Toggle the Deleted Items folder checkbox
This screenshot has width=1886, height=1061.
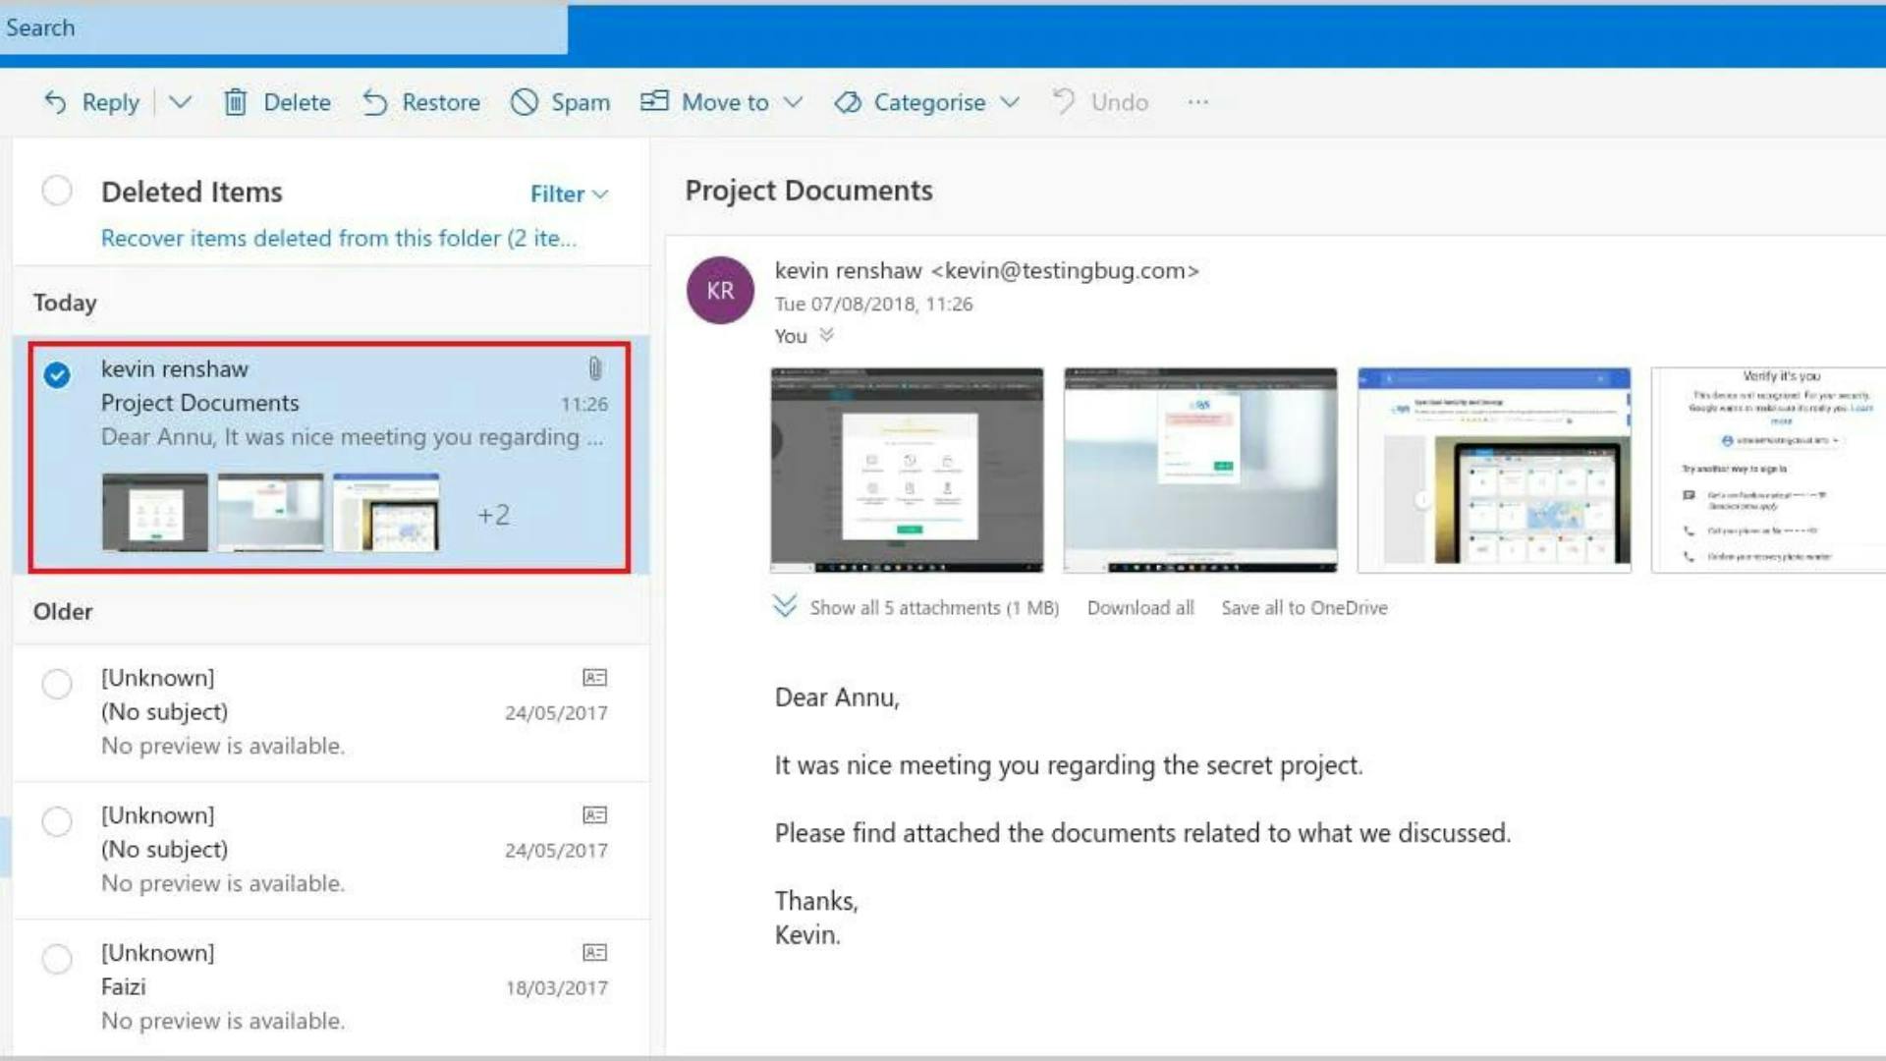pos(56,190)
